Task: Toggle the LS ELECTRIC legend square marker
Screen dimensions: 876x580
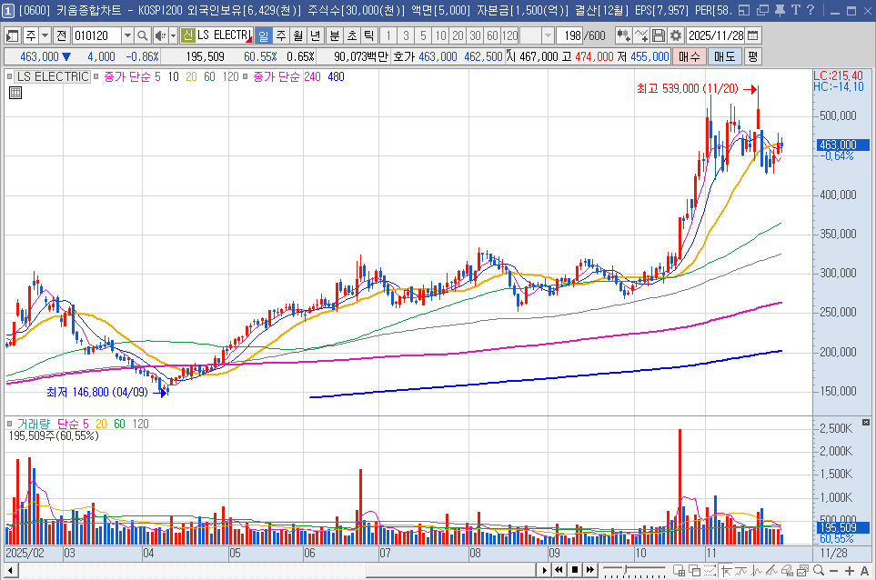Action: coord(9,76)
